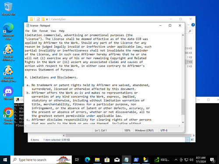
Task: Show hidden system tray icons
Action: pyautogui.click(x=176, y=160)
